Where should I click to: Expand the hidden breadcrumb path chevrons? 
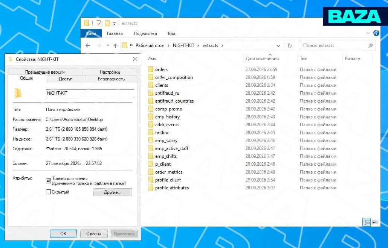pyautogui.click(x=131, y=45)
